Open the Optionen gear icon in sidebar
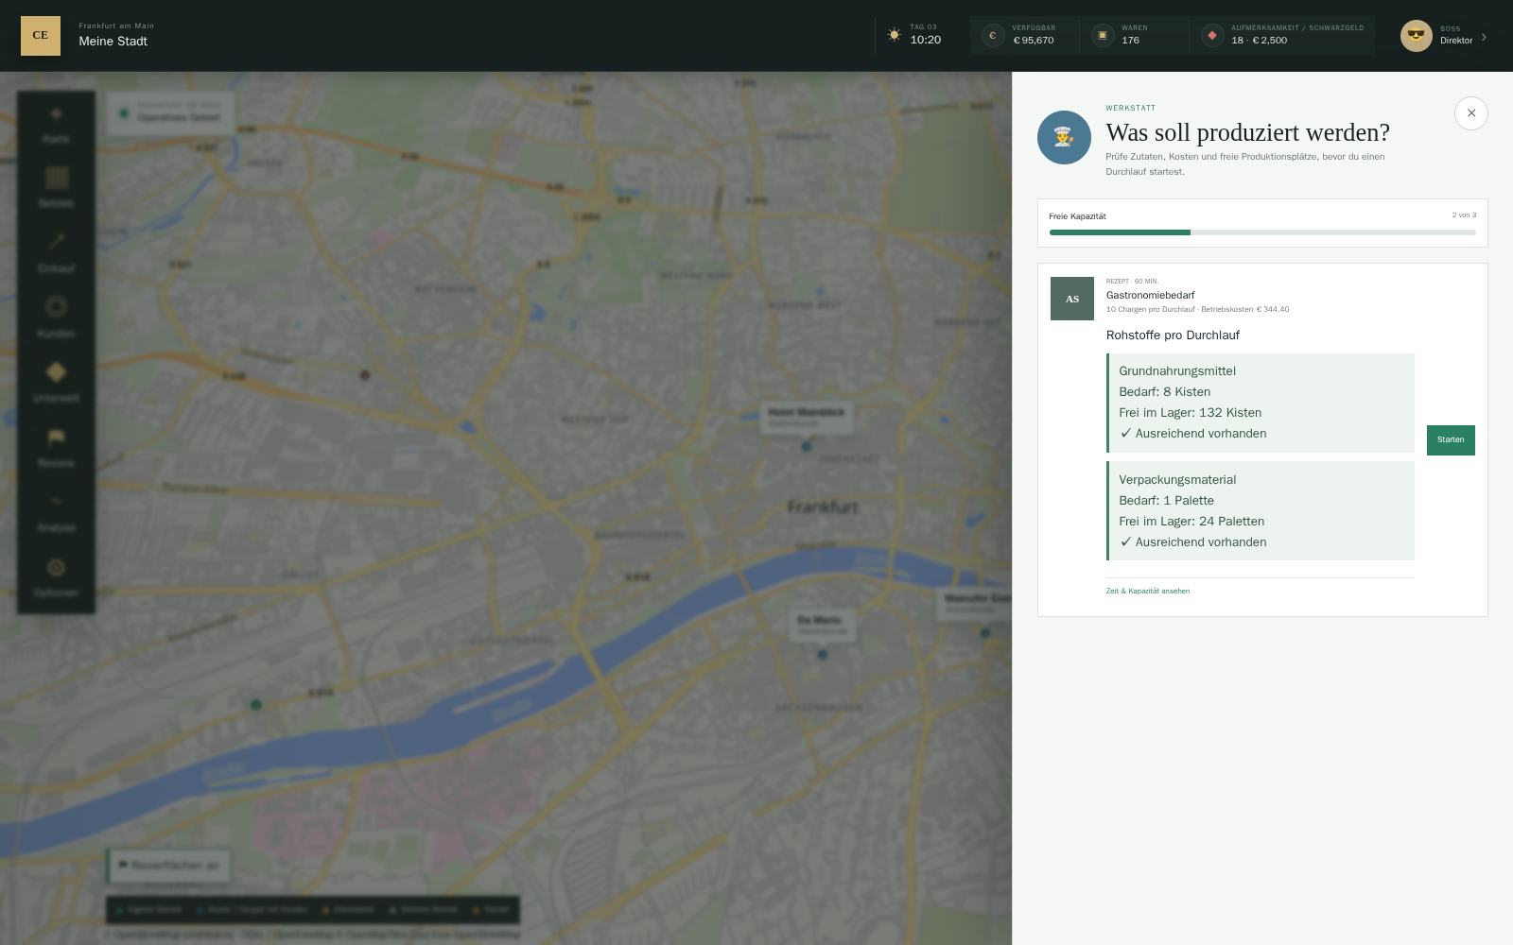The width and height of the screenshot is (1513, 945). pyautogui.click(x=56, y=576)
